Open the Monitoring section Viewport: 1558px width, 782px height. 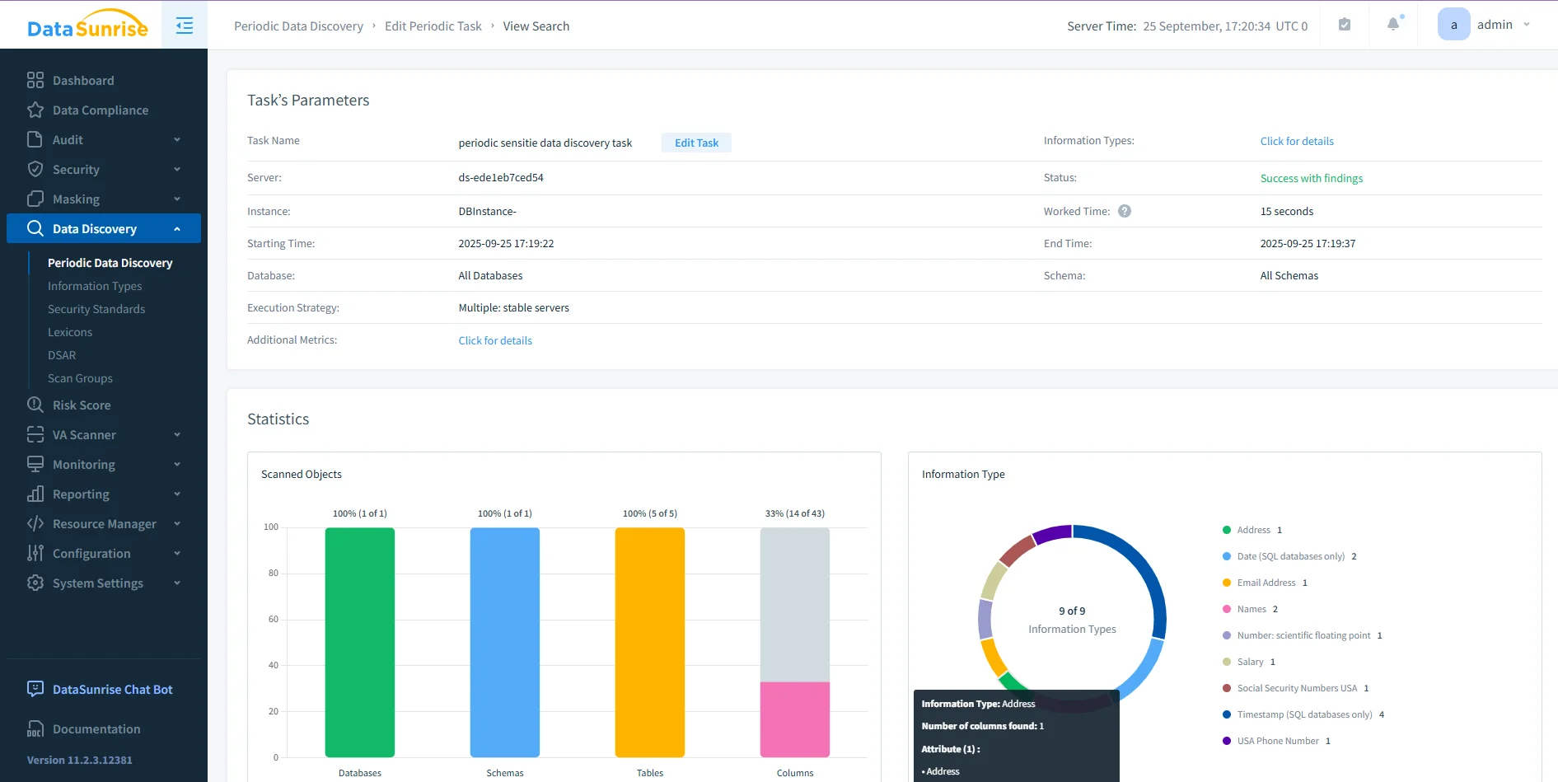pos(82,464)
